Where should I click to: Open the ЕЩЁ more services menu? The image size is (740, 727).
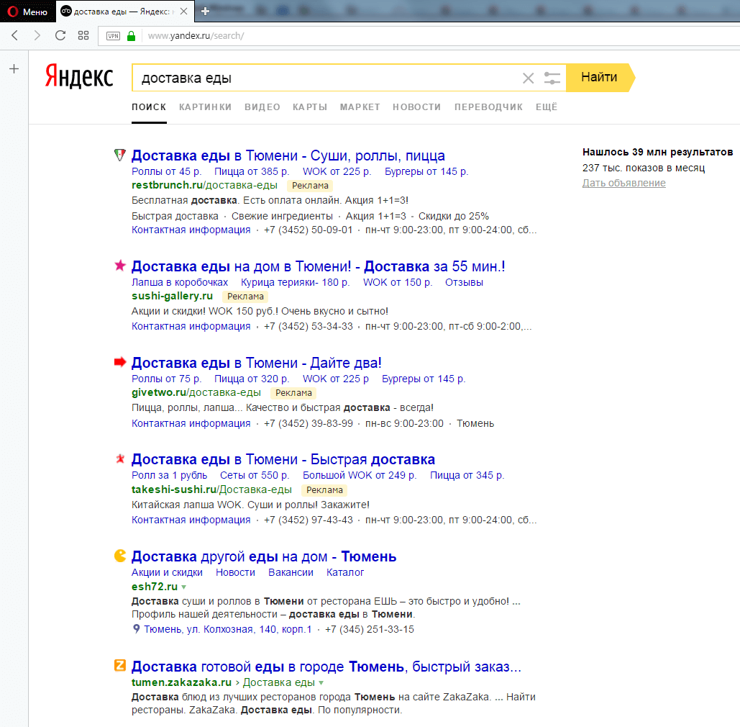[547, 107]
